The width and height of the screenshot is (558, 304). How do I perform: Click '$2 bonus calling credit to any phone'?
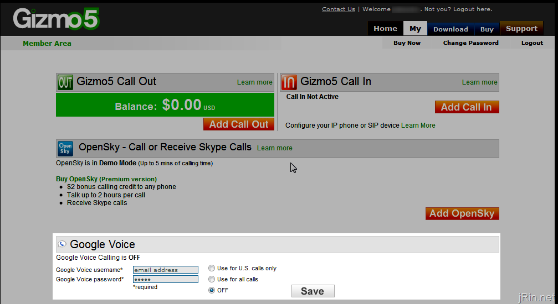click(121, 187)
